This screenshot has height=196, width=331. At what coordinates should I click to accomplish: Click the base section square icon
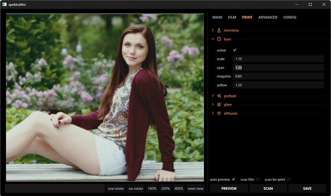(219, 39)
